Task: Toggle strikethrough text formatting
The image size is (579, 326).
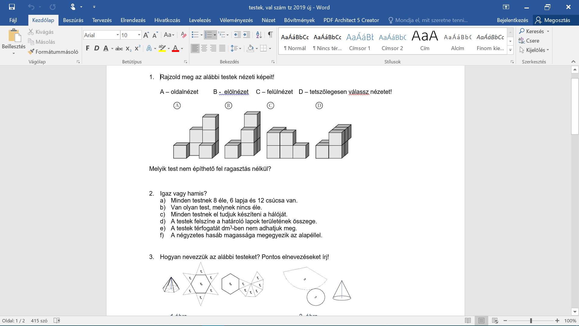Action: point(119,48)
